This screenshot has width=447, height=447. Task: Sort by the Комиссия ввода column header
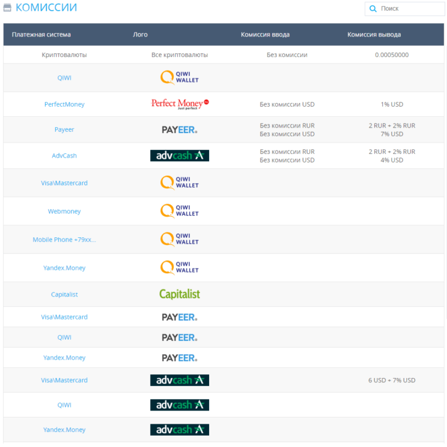click(x=265, y=35)
